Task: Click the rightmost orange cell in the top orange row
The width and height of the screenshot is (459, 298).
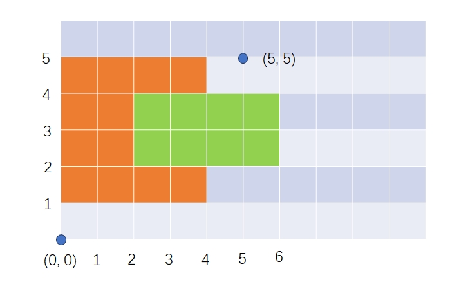Action: pos(189,75)
